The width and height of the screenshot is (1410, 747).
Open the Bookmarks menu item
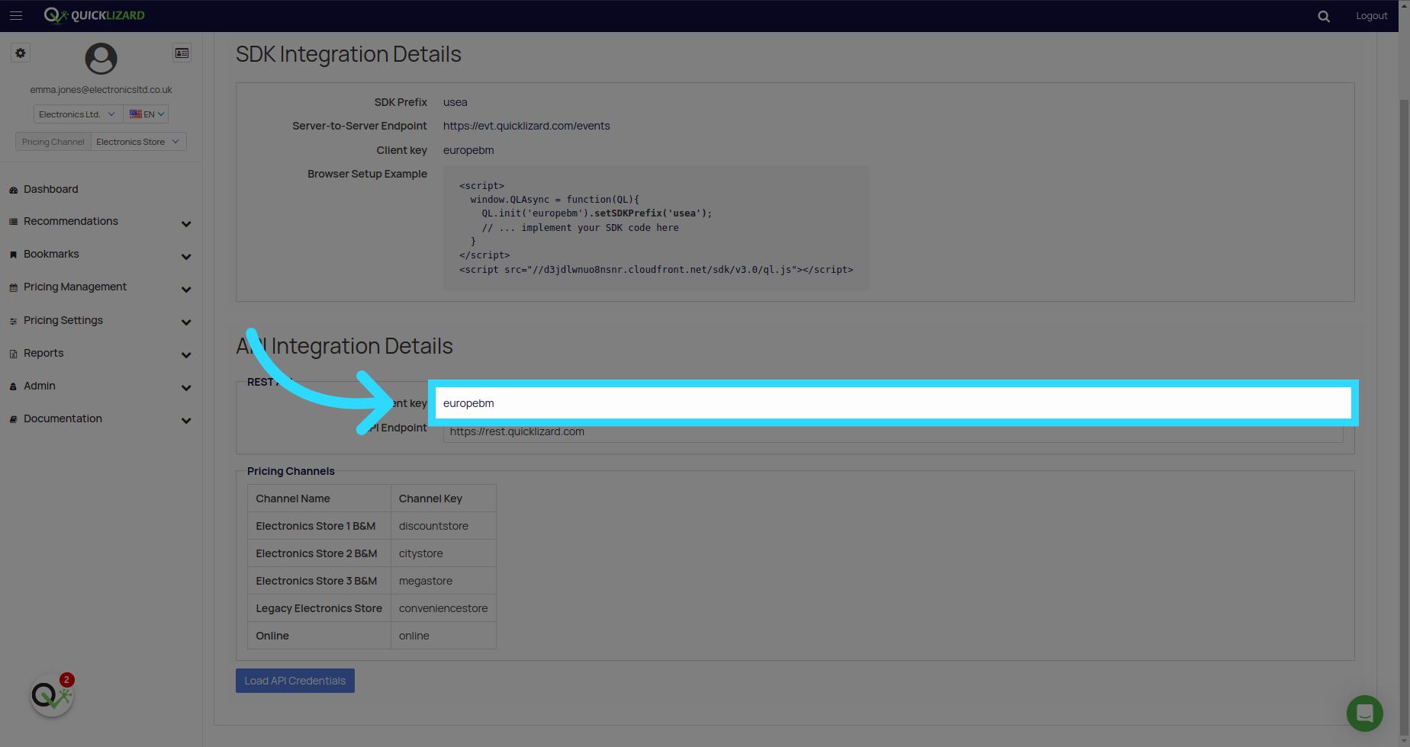[51, 254]
